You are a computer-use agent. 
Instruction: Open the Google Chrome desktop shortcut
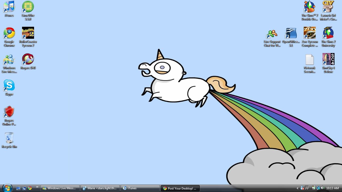pos(9,33)
